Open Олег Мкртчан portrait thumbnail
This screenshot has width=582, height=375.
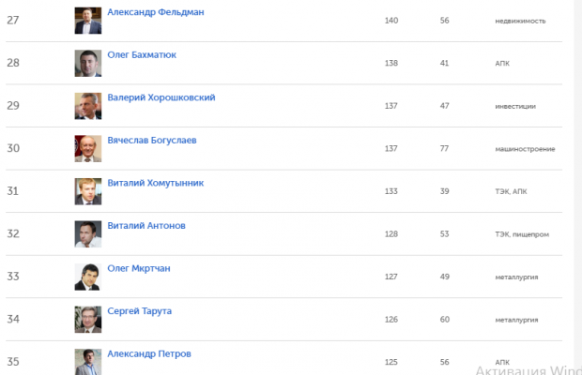click(x=88, y=277)
